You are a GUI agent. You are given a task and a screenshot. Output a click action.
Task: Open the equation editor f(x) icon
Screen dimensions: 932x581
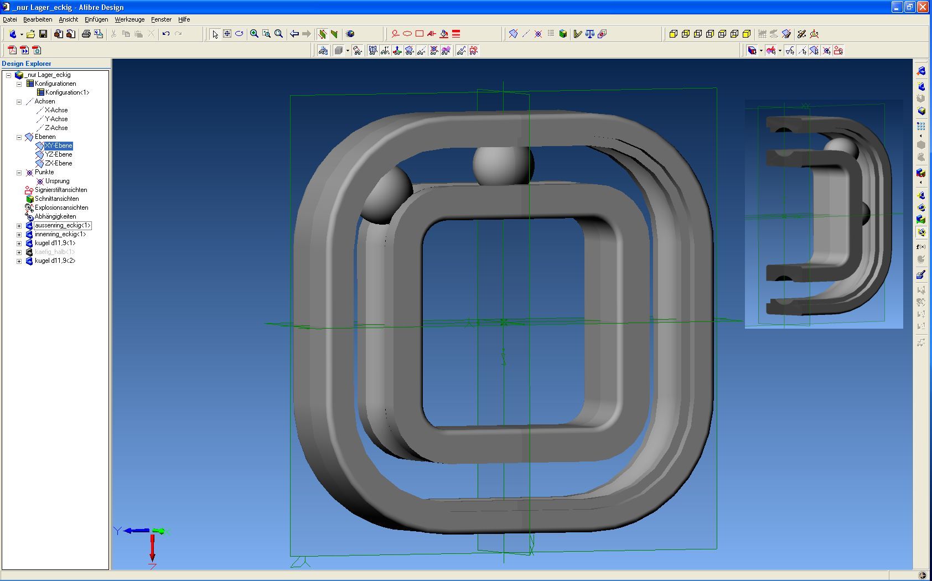point(921,247)
